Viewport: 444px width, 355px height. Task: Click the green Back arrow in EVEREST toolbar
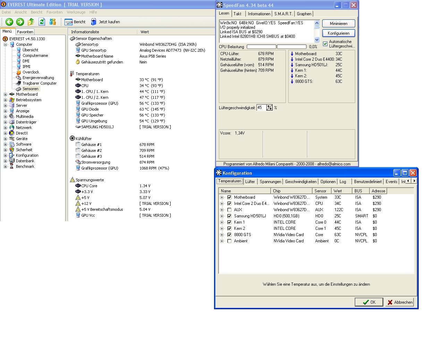pos(9,22)
